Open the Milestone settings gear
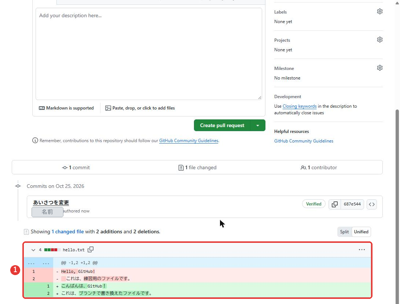Image resolution: width=400 pixels, height=304 pixels. (379, 68)
